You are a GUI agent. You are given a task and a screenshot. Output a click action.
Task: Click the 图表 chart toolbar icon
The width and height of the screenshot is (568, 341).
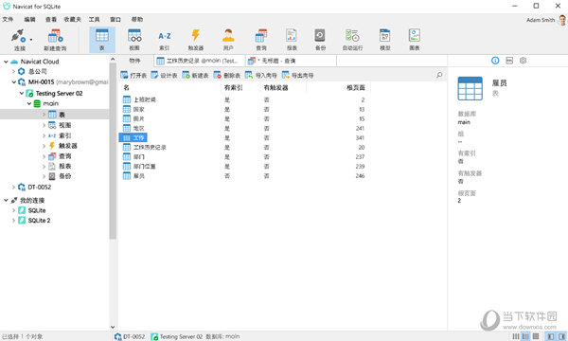[415, 35]
